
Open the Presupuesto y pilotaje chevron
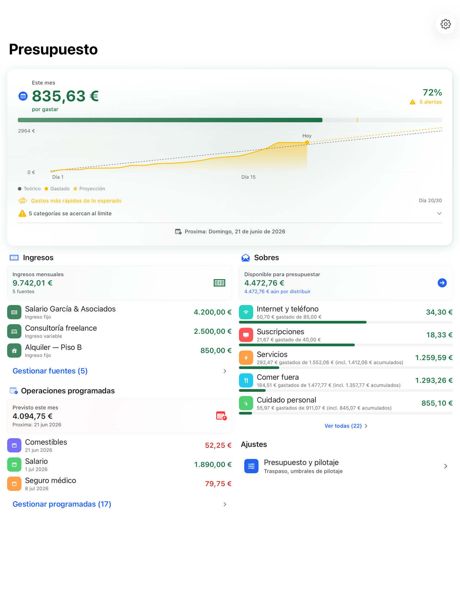tap(446, 466)
